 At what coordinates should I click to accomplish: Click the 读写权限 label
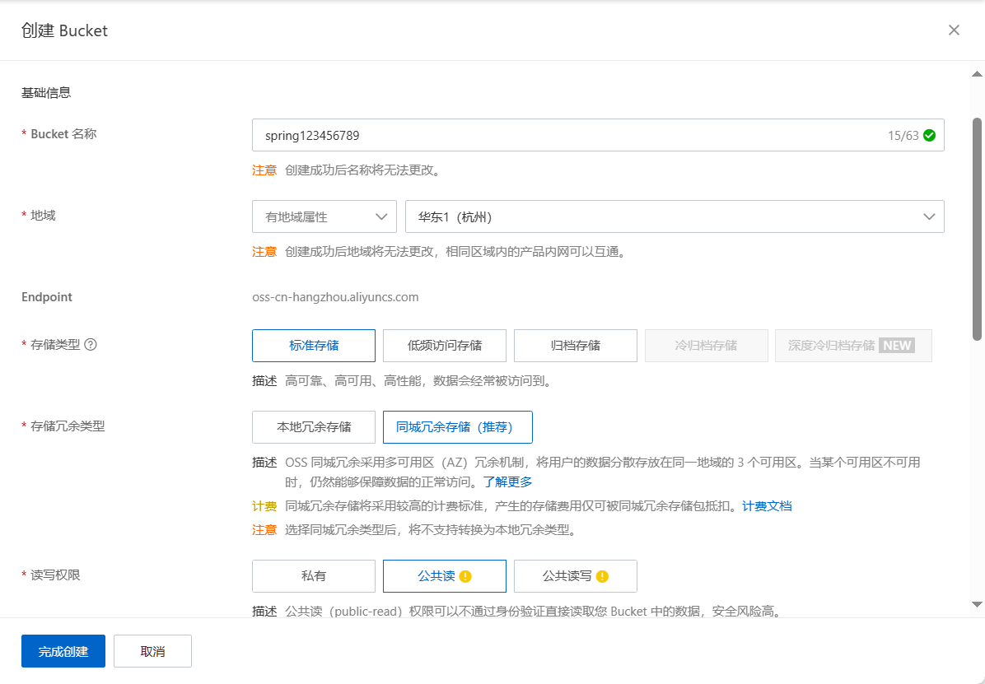(55, 575)
